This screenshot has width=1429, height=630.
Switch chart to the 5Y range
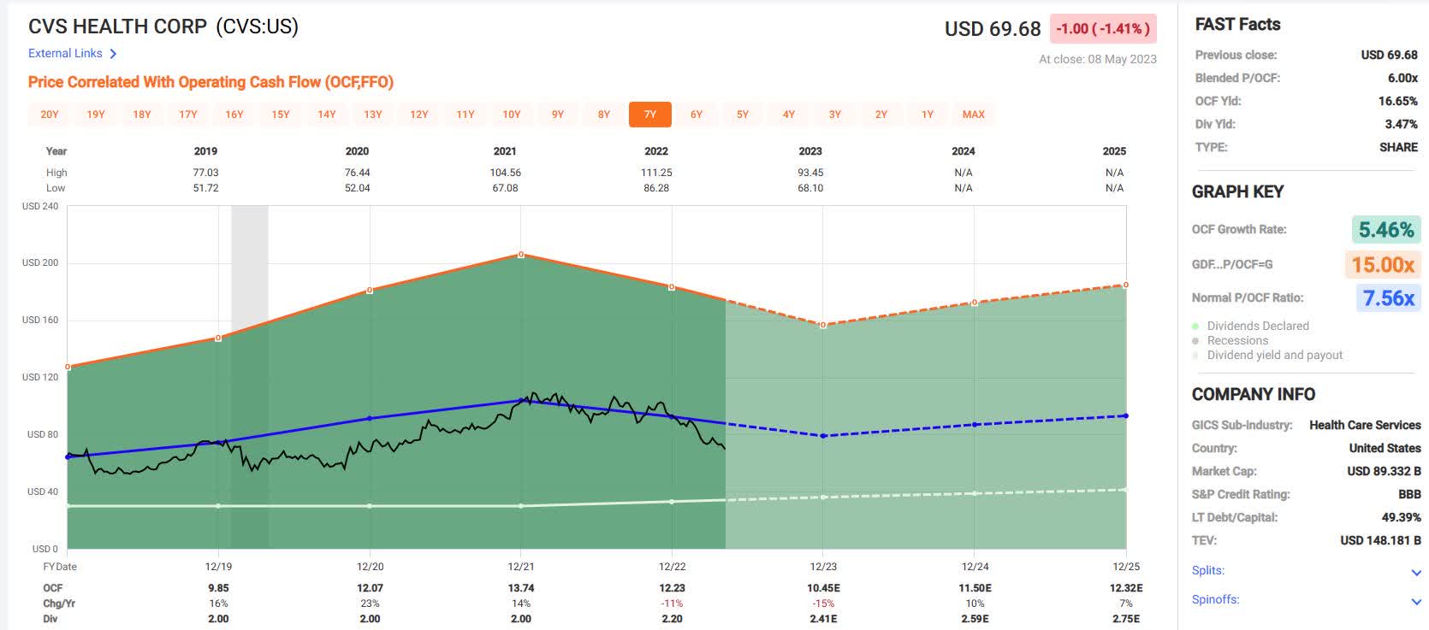[742, 115]
